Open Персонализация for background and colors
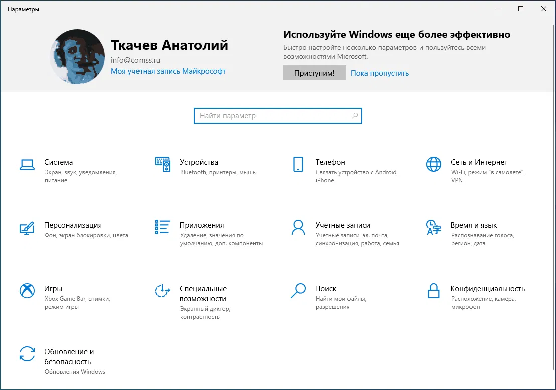The height and width of the screenshot is (390, 556). [x=73, y=225]
